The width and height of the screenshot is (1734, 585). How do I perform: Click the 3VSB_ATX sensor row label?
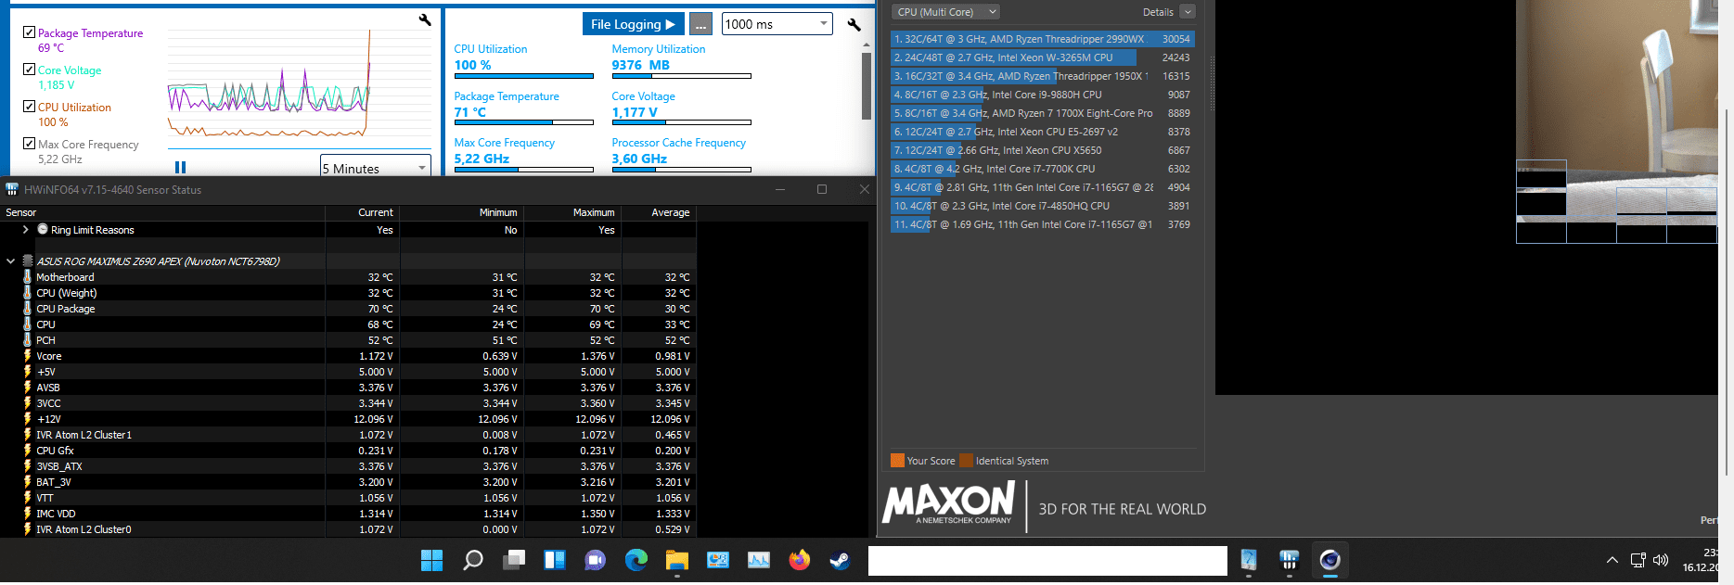tap(59, 466)
